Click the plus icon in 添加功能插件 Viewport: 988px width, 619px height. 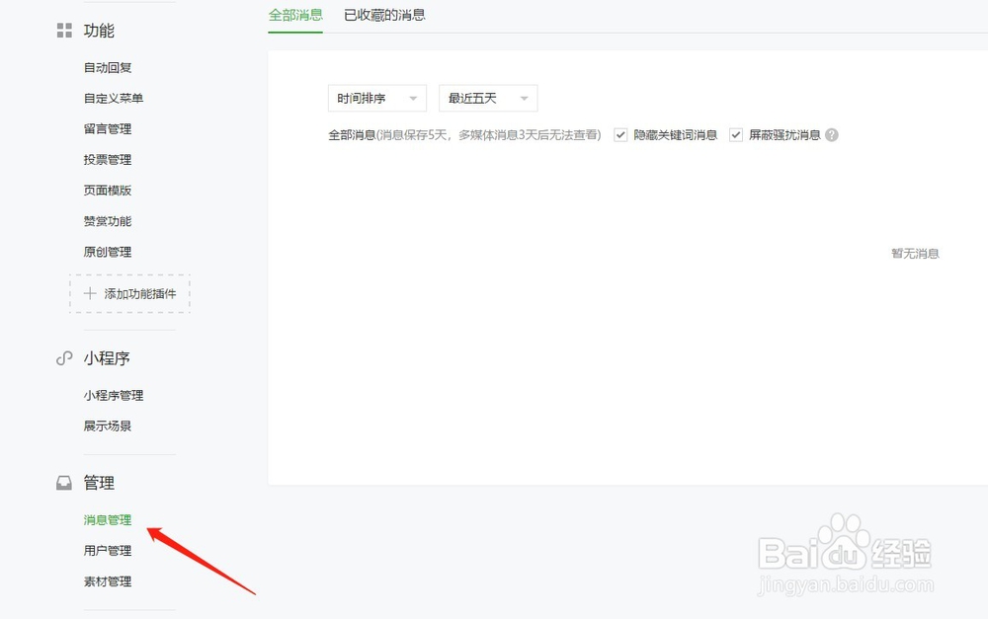pyautogui.click(x=90, y=293)
